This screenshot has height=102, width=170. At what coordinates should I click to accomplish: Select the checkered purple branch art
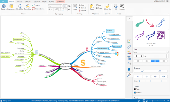(x=160, y=35)
